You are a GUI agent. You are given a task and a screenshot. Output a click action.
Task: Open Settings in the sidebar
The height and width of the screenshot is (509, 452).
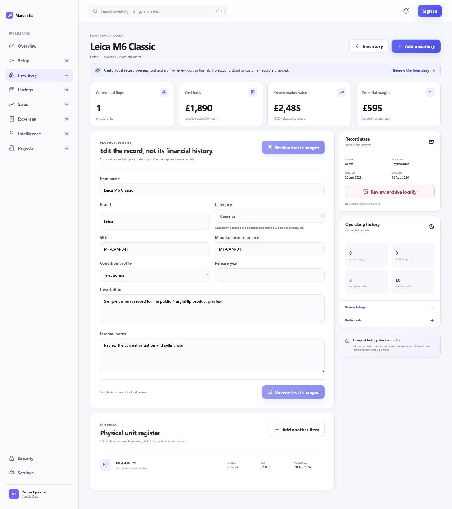tap(39, 473)
